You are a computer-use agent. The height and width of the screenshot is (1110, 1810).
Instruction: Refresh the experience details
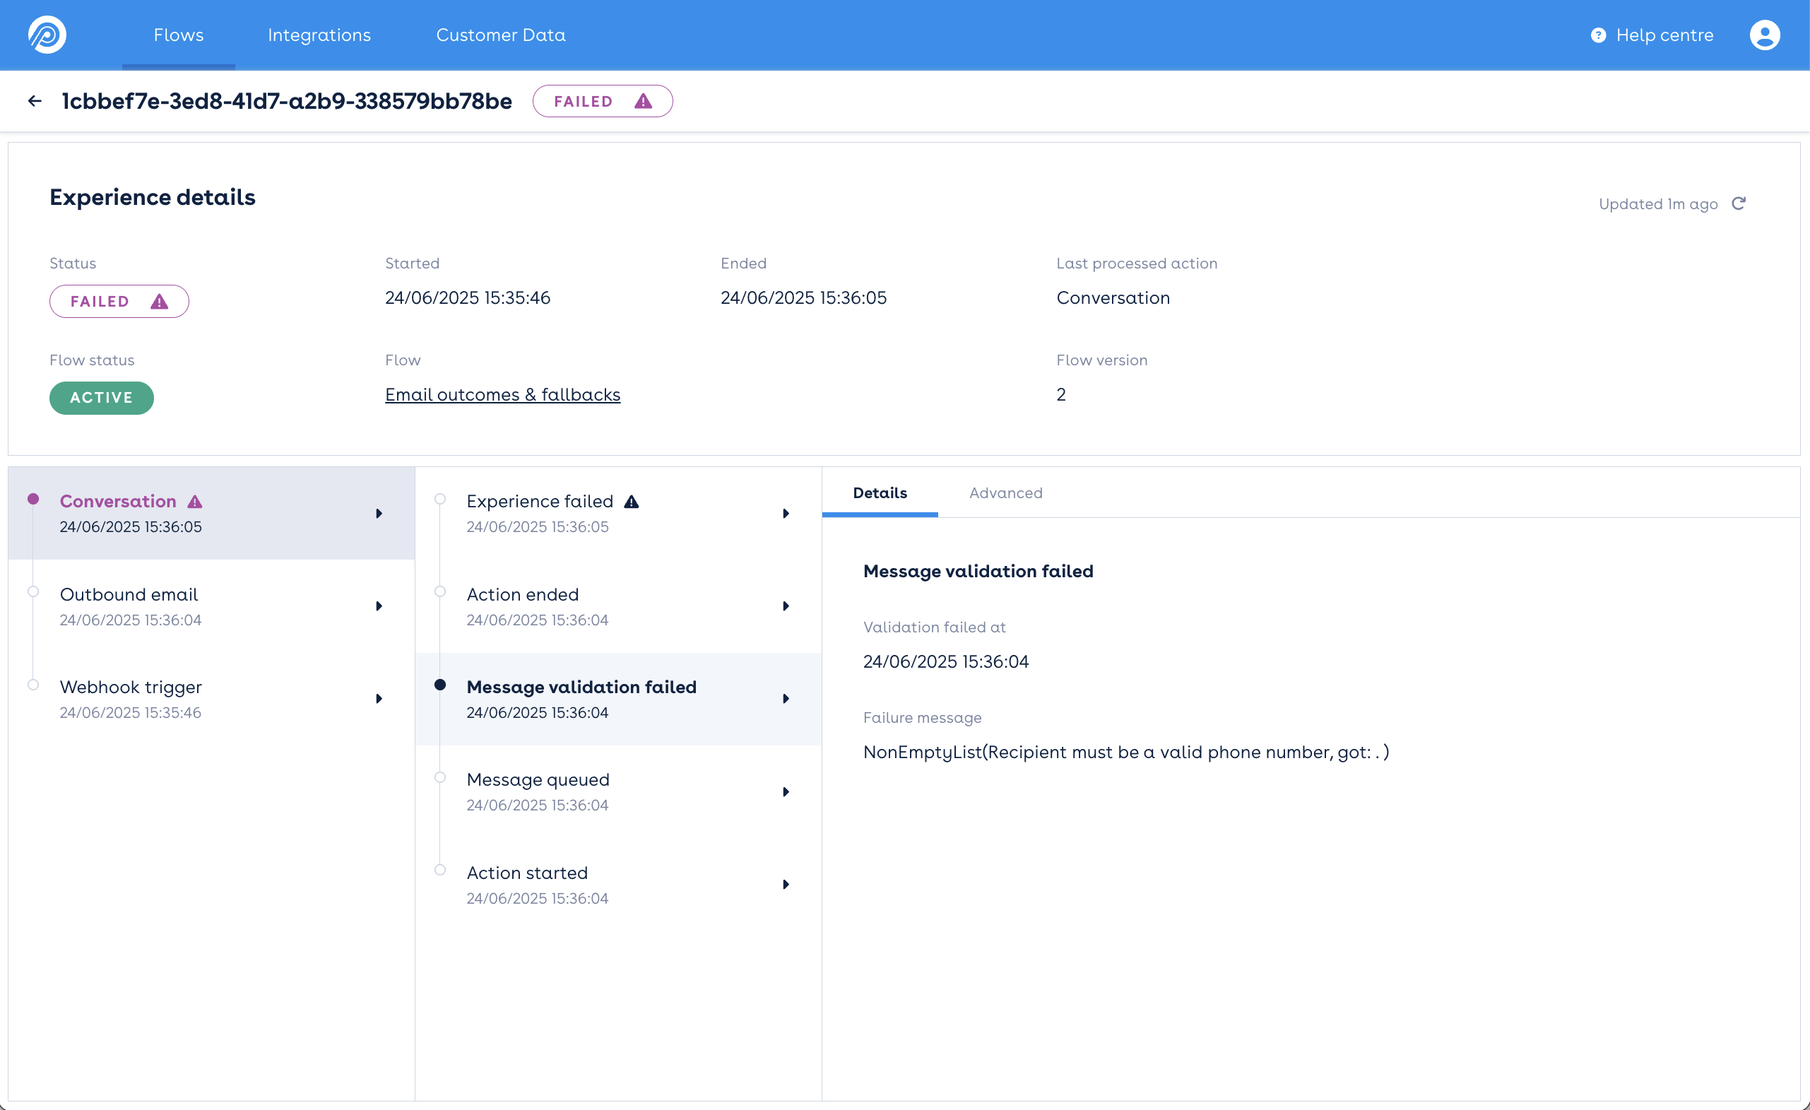pyautogui.click(x=1738, y=203)
